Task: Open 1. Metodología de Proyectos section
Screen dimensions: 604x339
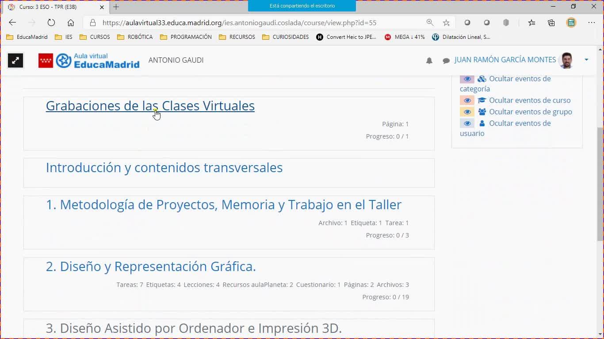Action: (x=224, y=204)
